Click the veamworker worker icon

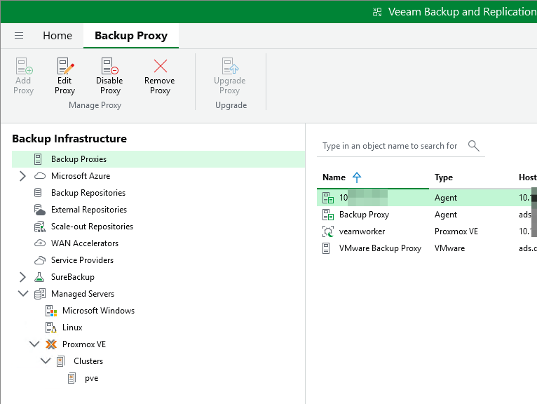[328, 231]
